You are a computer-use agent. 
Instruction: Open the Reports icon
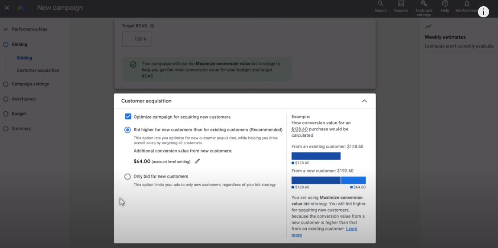click(401, 4)
